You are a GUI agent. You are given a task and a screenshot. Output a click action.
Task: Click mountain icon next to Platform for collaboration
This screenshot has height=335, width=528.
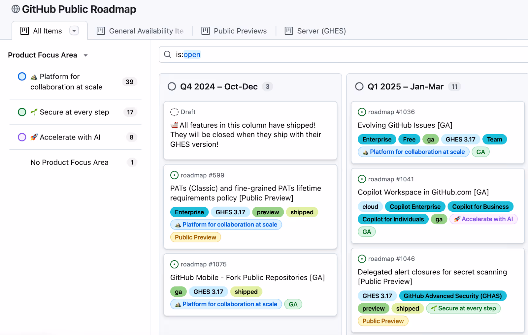tap(34, 77)
